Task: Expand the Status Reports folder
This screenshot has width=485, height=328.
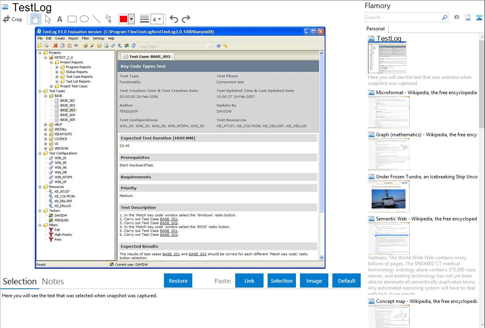Action: tap(57, 72)
